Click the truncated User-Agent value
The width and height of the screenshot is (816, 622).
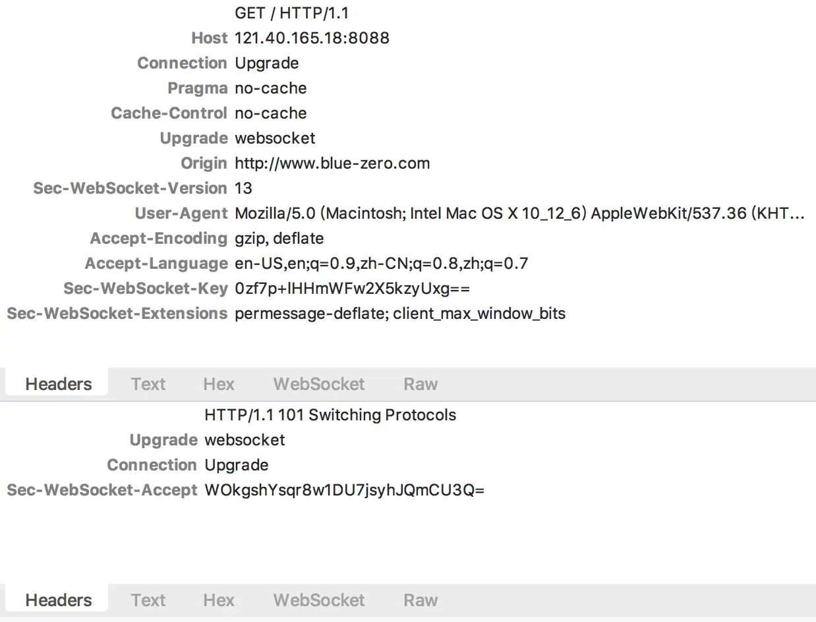click(x=519, y=213)
